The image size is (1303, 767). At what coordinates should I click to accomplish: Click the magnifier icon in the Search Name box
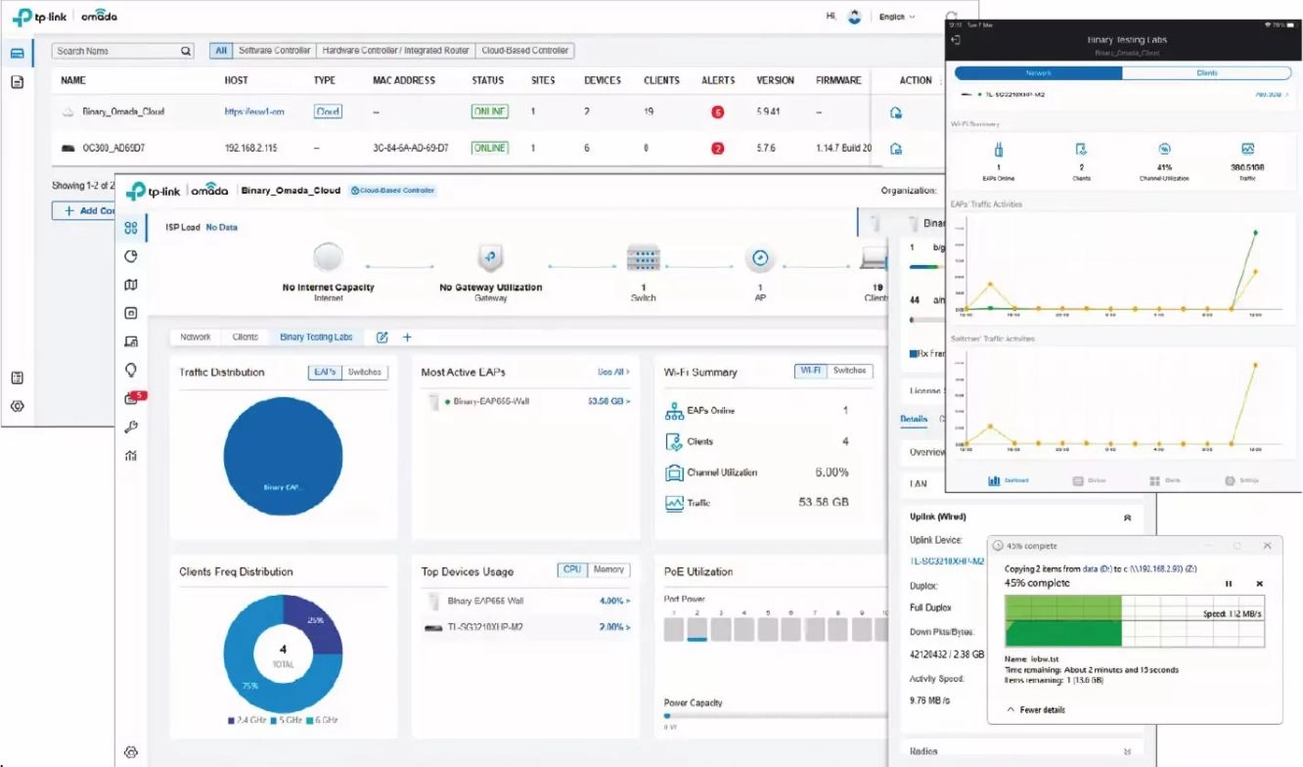[186, 51]
